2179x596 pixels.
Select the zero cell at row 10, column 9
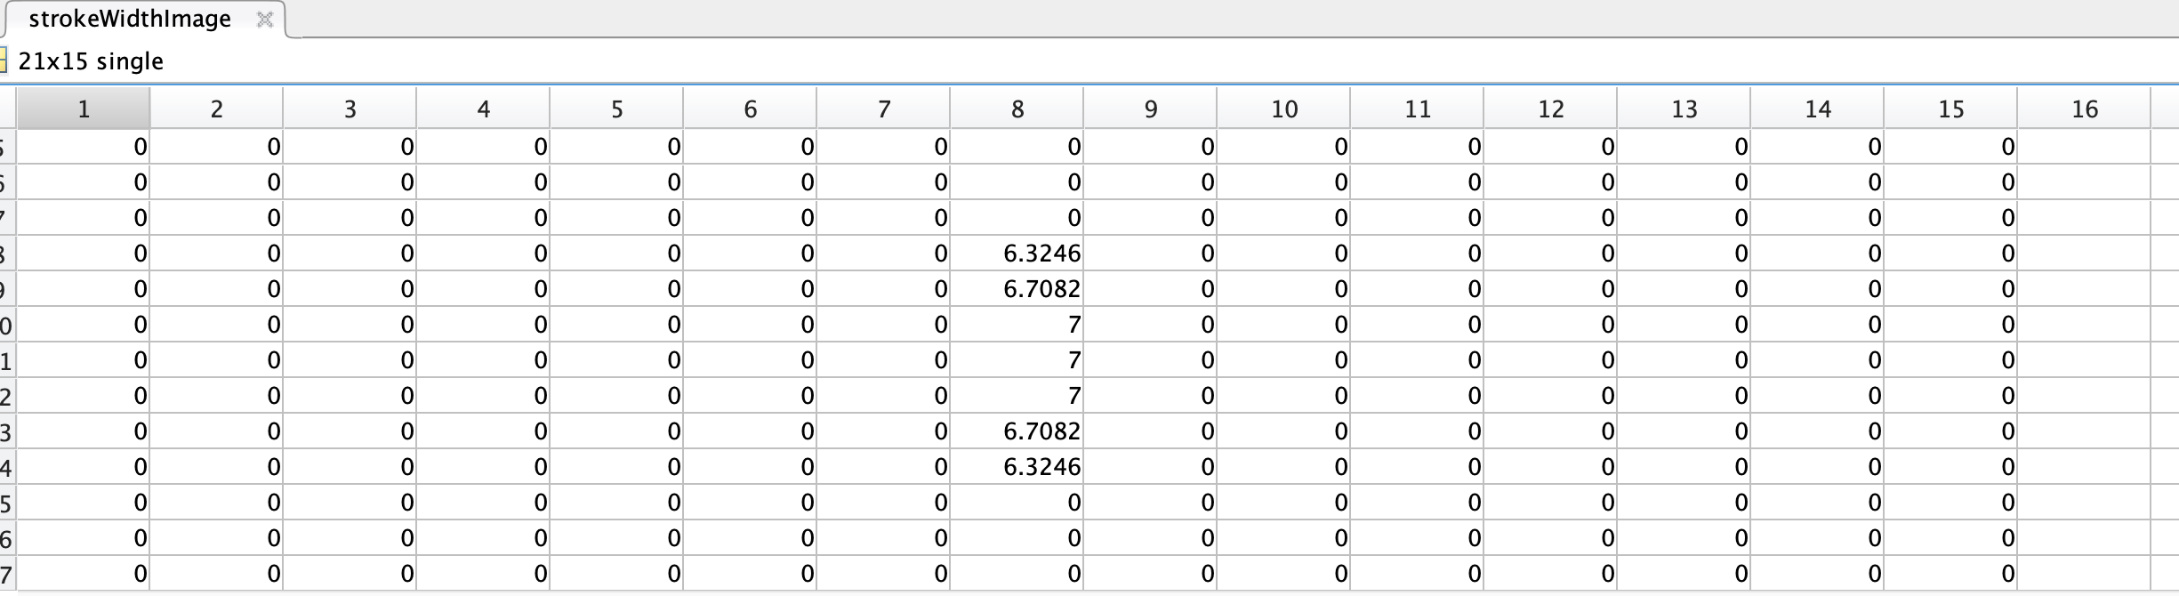[1151, 325]
